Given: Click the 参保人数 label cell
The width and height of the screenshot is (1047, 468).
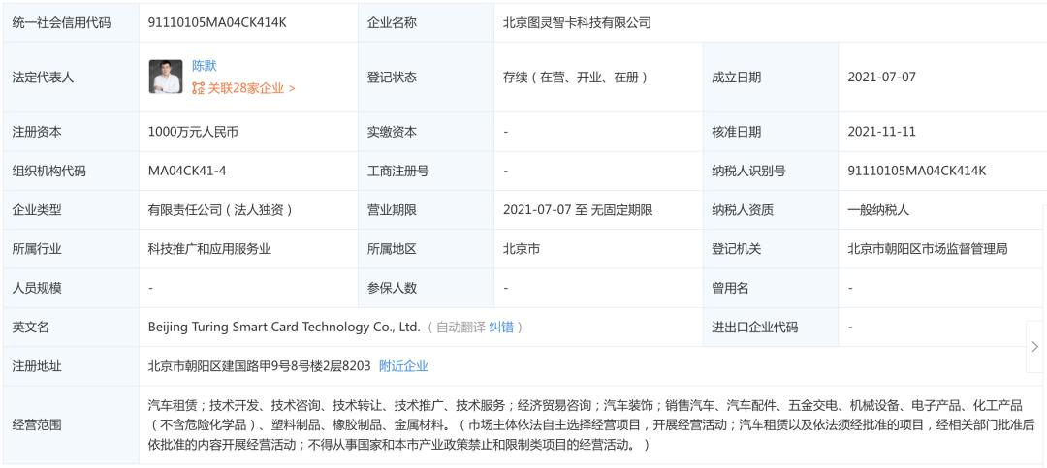Looking at the screenshot, I should pyautogui.click(x=426, y=289).
